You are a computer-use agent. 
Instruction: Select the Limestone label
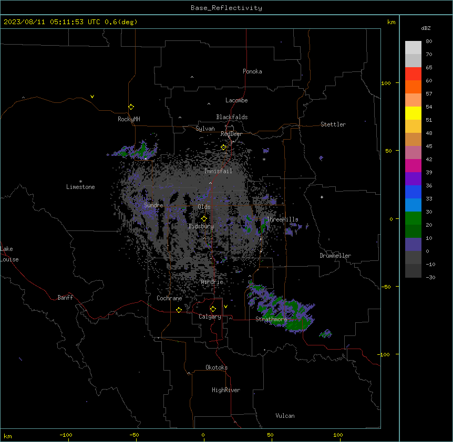pyautogui.click(x=80, y=187)
